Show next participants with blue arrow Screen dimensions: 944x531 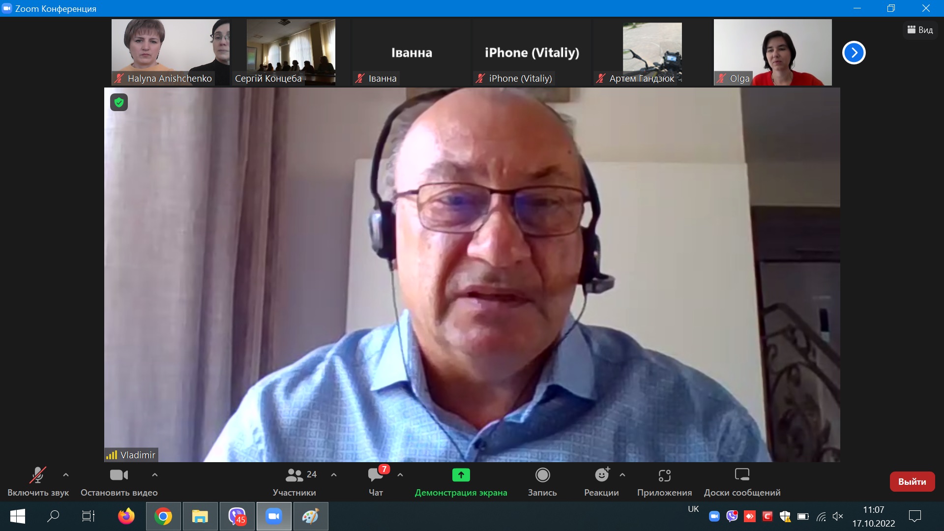tap(854, 53)
